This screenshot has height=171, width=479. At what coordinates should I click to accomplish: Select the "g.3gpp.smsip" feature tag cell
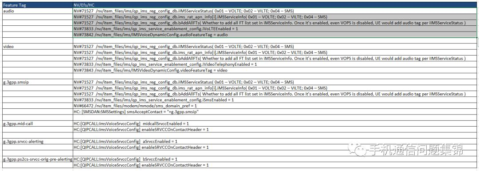(37, 82)
